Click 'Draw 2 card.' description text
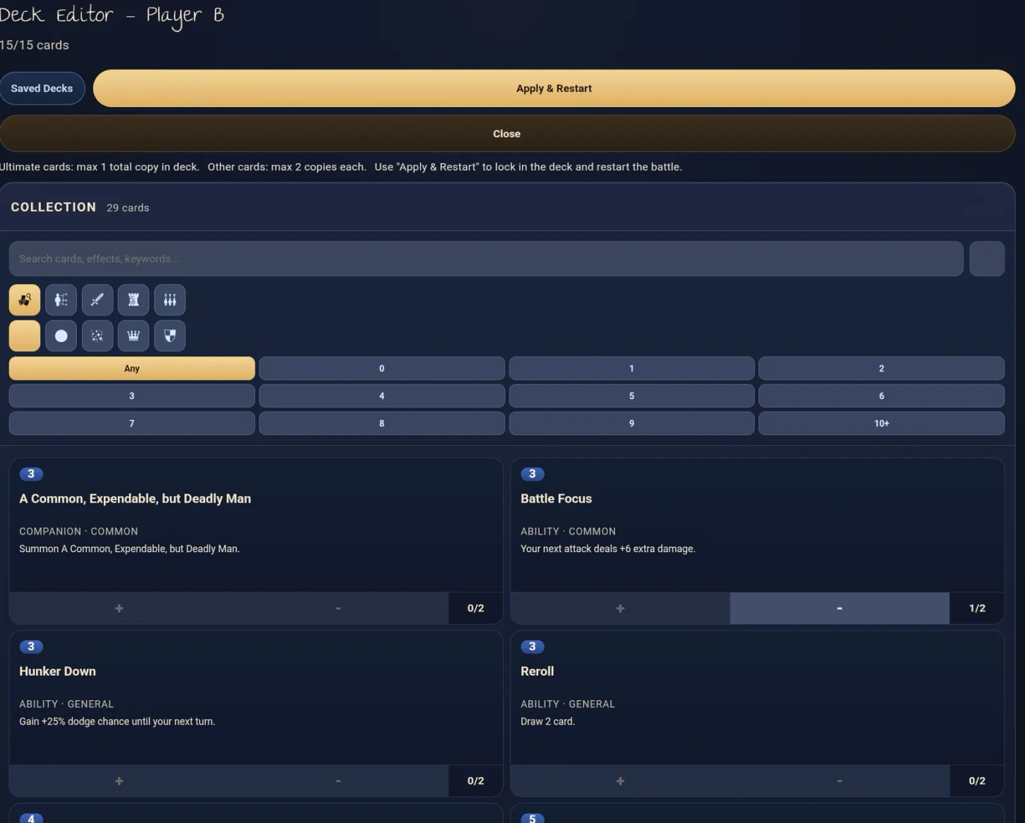The image size is (1025, 823). pyautogui.click(x=548, y=721)
